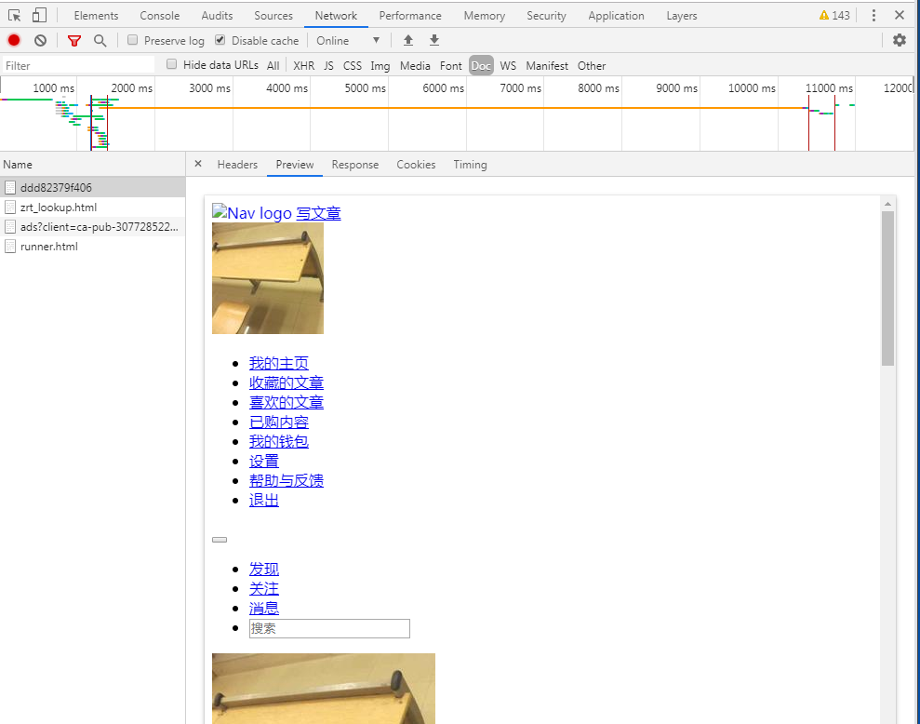The height and width of the screenshot is (724, 920).
Task: Switch to the Console tab
Action: (x=160, y=16)
